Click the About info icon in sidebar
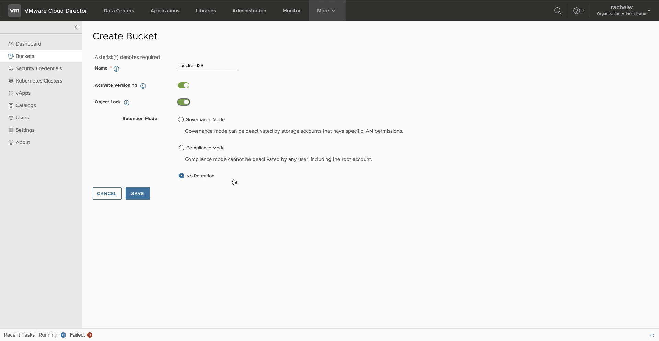The height and width of the screenshot is (341, 659). click(x=11, y=142)
